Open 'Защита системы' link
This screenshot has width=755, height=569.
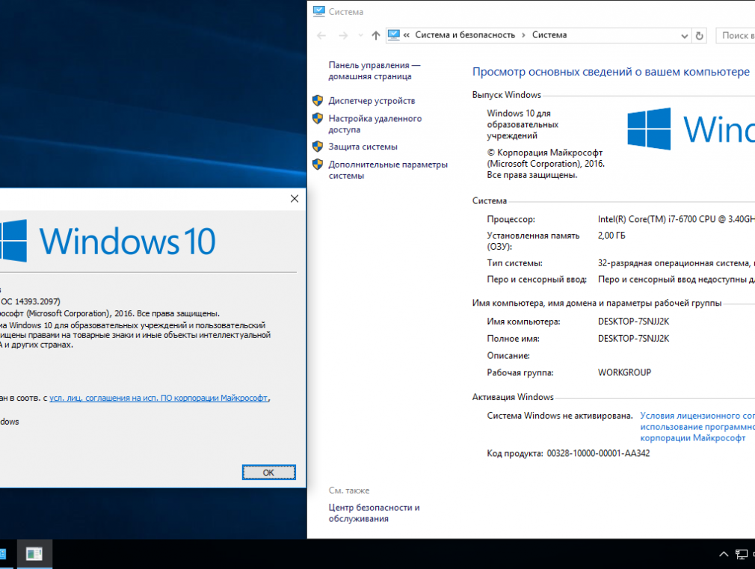click(363, 147)
